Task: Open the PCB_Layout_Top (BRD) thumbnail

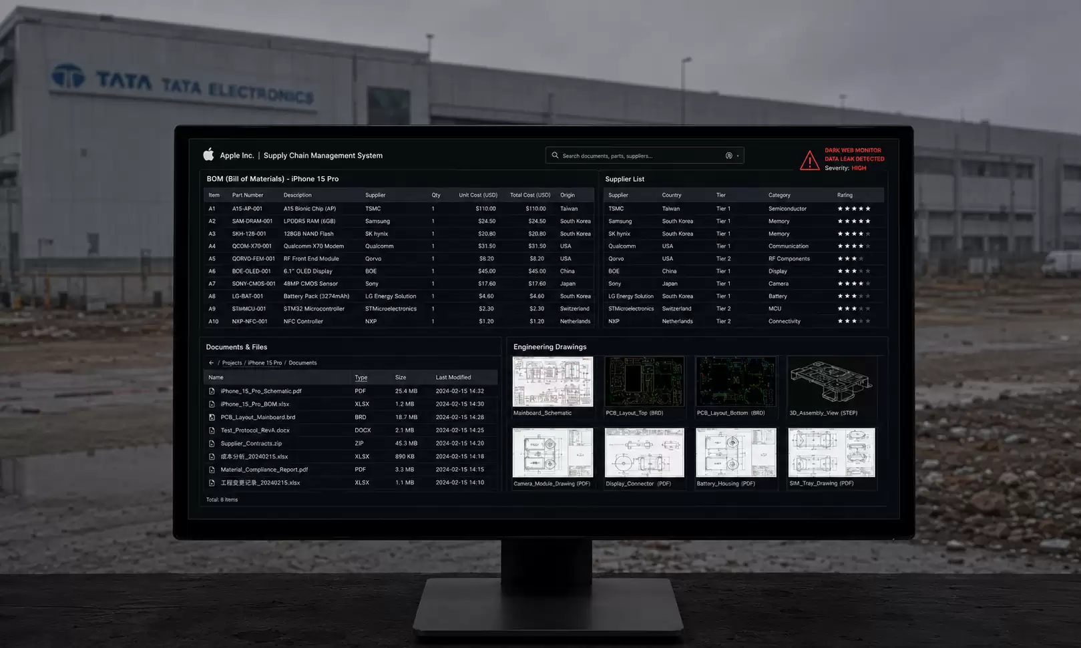Action: [644, 382]
